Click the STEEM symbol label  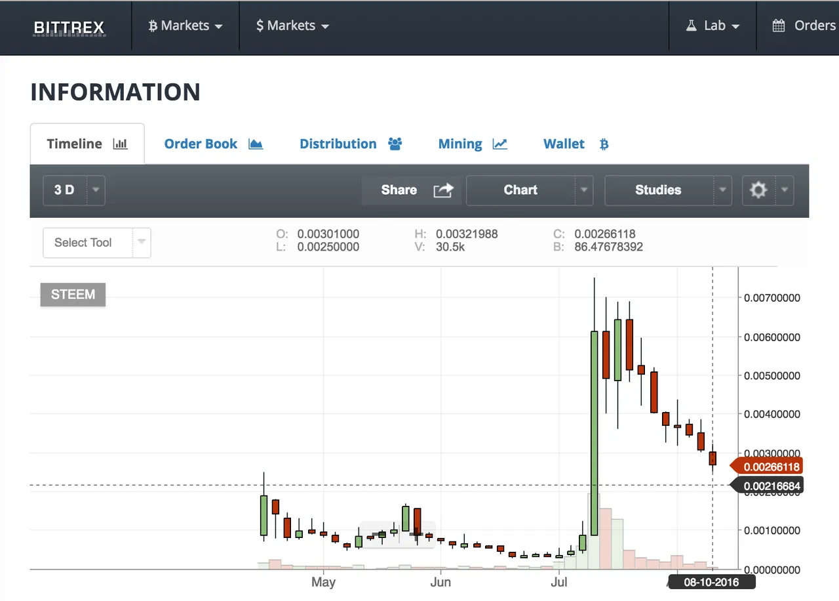73,295
